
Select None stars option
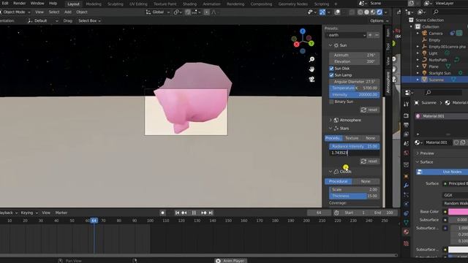pos(371,138)
